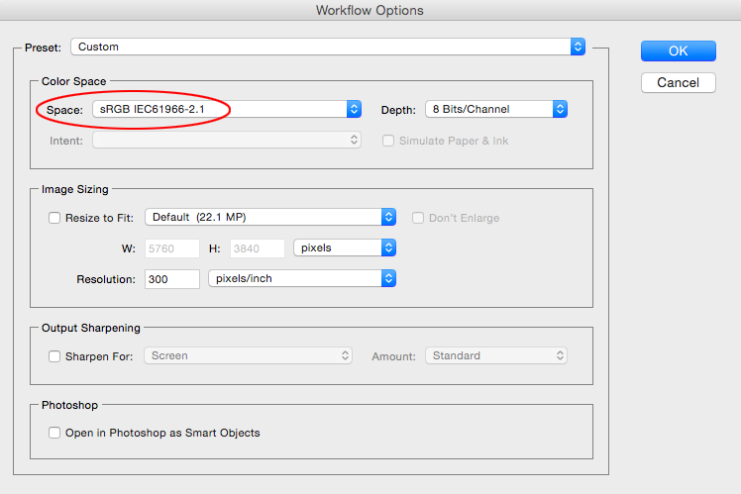Screen dimensions: 741x494
Task: Check Open in Photoshop as Smart Objects
Action: 54,433
